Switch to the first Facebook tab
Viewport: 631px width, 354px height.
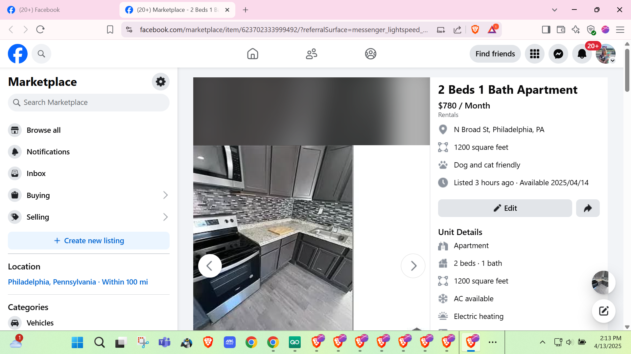click(x=39, y=10)
